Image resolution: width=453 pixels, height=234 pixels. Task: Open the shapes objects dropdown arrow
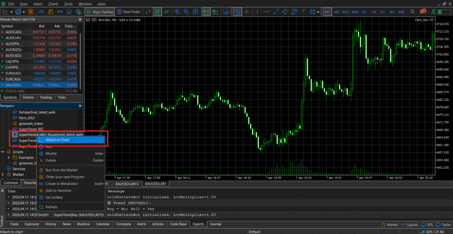(x=317, y=12)
